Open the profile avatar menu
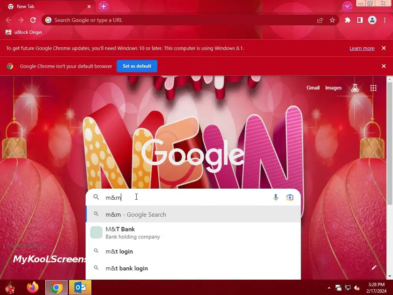 point(372,20)
